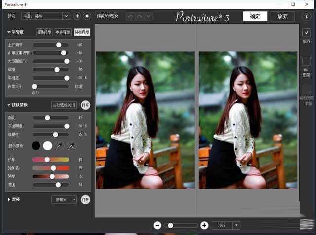Click the white mask display swatch
This screenshot has height=235, width=316.
pyautogui.click(x=48, y=146)
